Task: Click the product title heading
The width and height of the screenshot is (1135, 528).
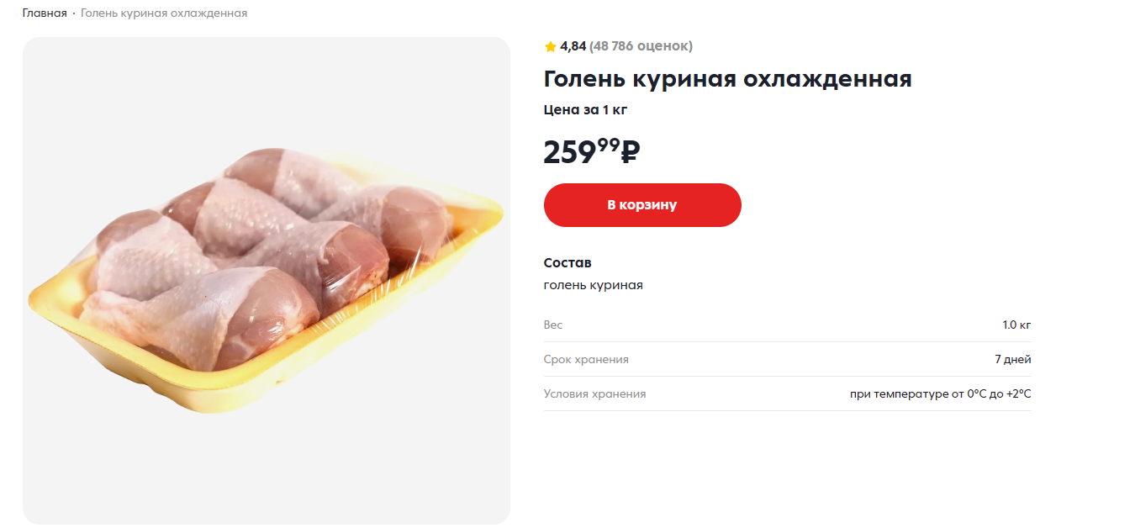Action: tap(727, 79)
